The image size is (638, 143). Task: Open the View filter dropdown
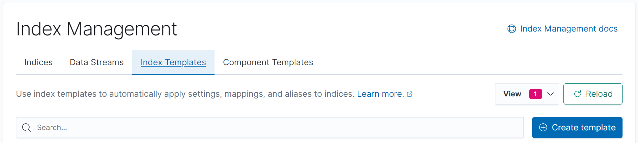point(527,94)
